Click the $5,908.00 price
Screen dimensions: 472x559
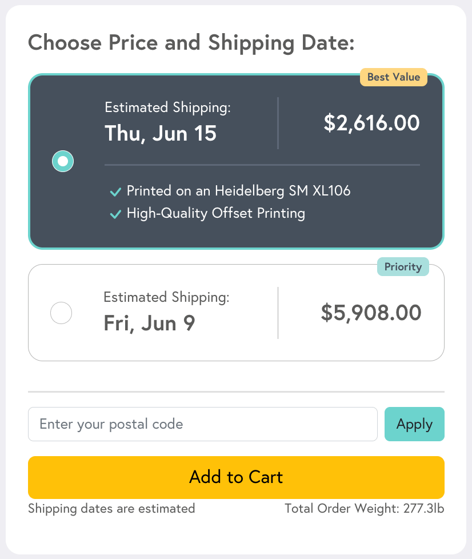(x=371, y=313)
